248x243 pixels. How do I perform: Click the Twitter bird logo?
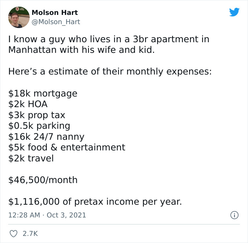[x=234, y=12]
